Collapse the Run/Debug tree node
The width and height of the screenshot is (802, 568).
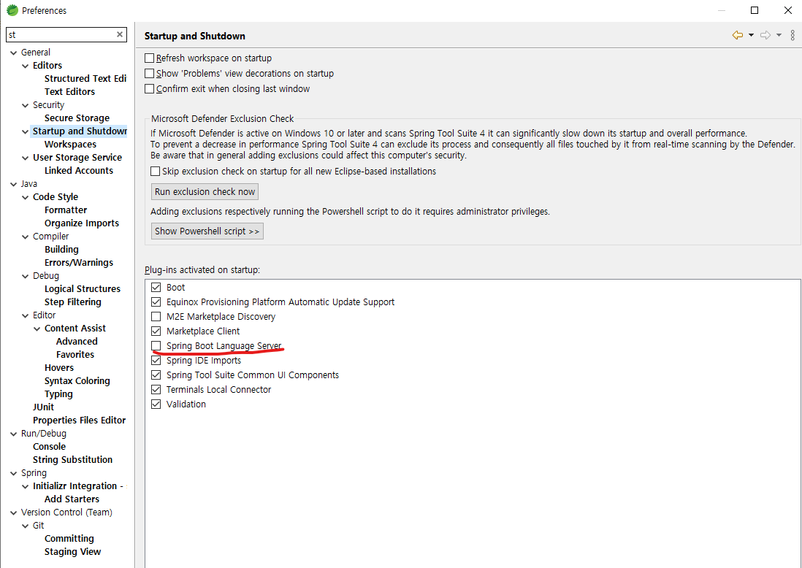pos(14,434)
